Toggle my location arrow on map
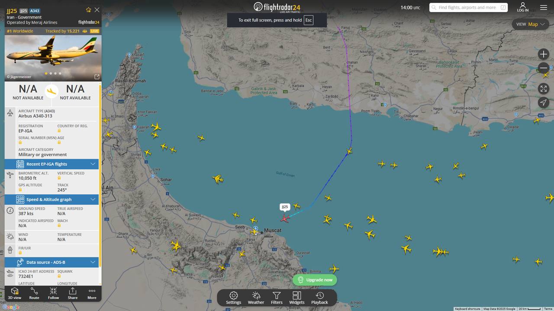554x311 pixels. [x=544, y=102]
